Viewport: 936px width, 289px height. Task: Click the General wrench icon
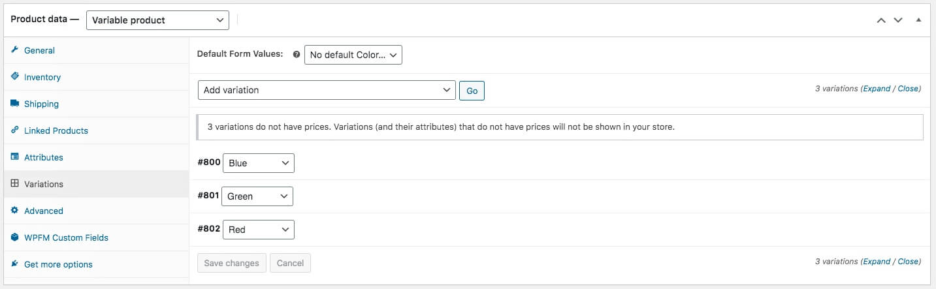click(15, 50)
